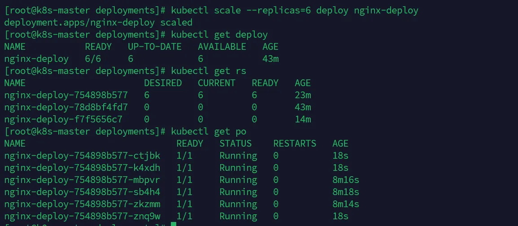518x226 pixels.
Task: Click the 6/6 READY value of the deployment
Action: pos(93,59)
